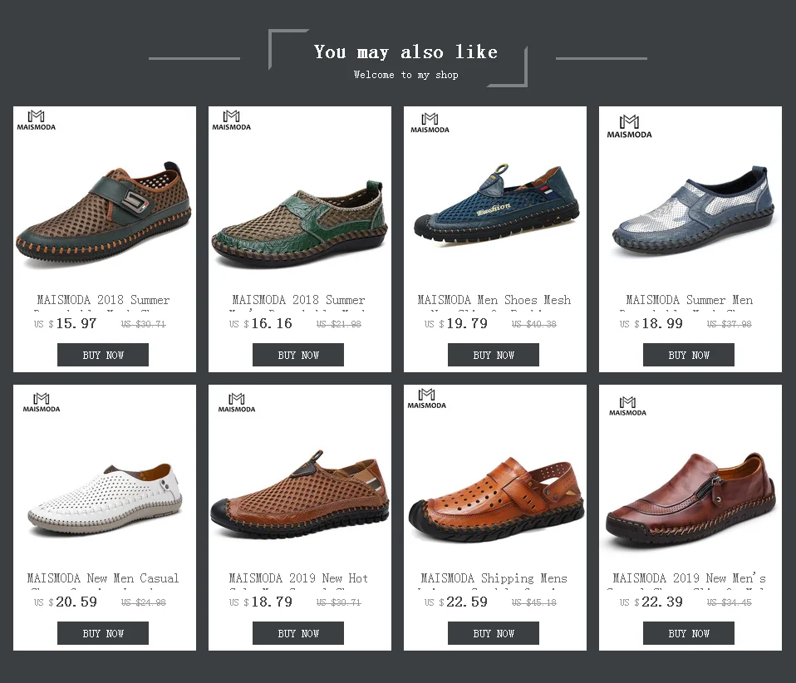This screenshot has width=796, height=683.
Task: Open the orange leather sandal image
Action: pos(495,499)
